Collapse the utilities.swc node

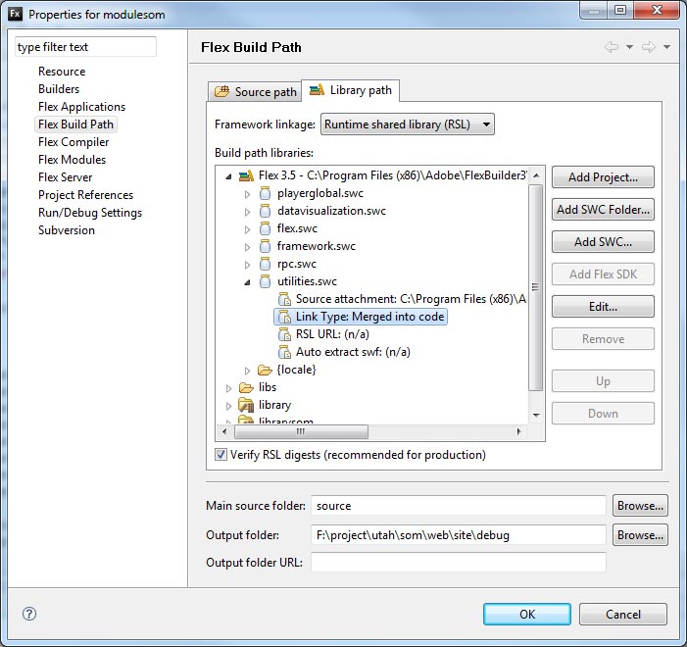(247, 282)
